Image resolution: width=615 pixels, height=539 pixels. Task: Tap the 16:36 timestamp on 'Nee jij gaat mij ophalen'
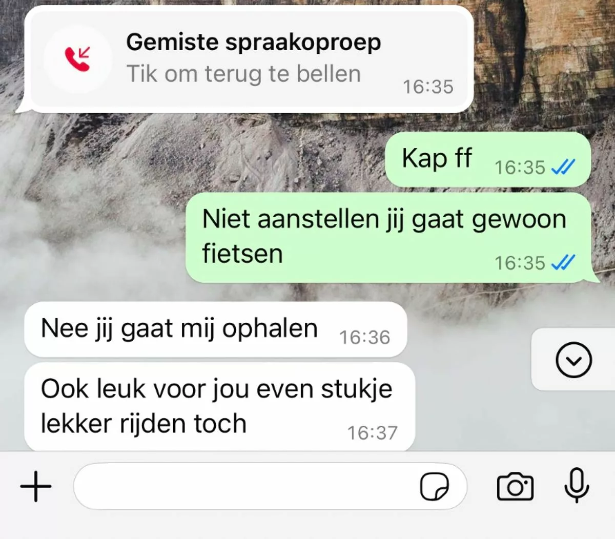point(365,337)
